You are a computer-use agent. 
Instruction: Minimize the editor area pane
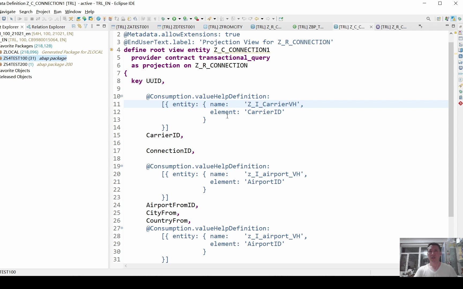tap(447, 26)
